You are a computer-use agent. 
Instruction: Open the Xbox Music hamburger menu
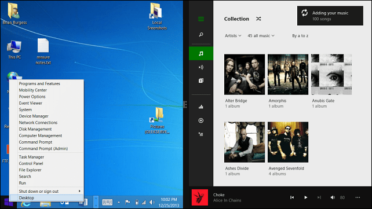click(201, 19)
